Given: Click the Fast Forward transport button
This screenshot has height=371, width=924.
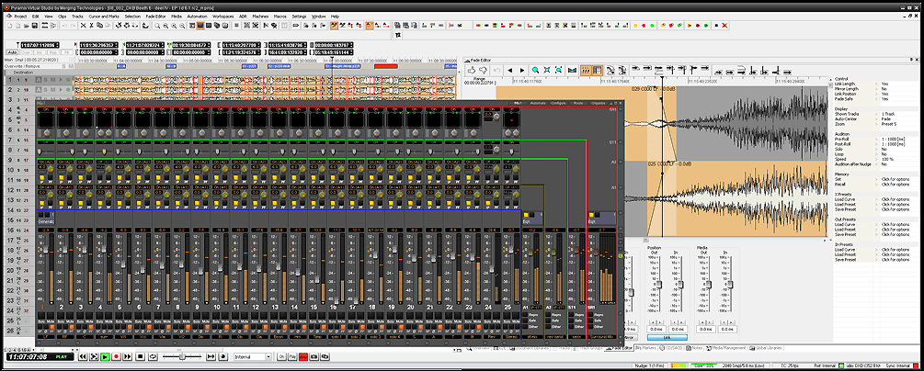Looking at the screenshot, I should click(127, 356).
